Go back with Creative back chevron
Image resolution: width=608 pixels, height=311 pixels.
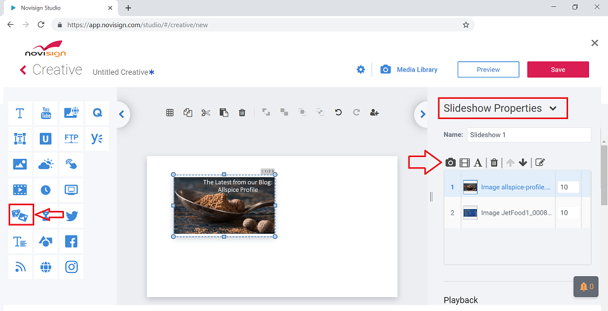[x=23, y=70]
